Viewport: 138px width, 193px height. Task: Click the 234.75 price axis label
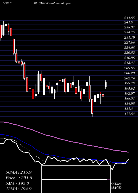click(129, 32)
